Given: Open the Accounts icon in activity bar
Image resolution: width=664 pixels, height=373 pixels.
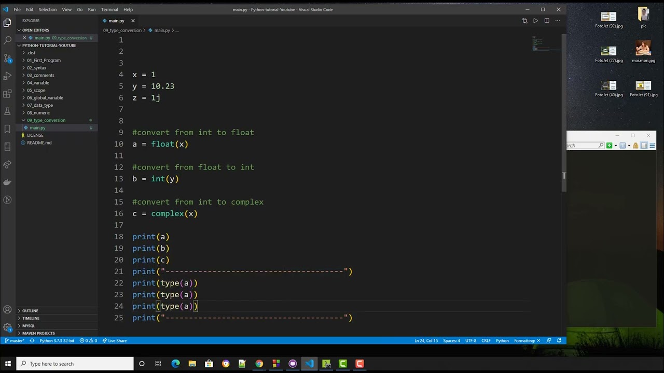Looking at the screenshot, I should click(x=7, y=310).
